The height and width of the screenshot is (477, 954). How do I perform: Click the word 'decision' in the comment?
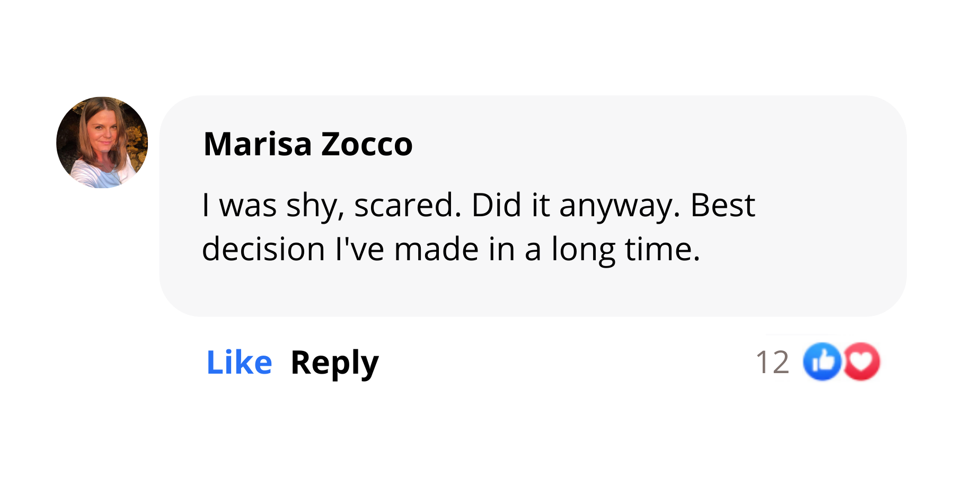263,249
